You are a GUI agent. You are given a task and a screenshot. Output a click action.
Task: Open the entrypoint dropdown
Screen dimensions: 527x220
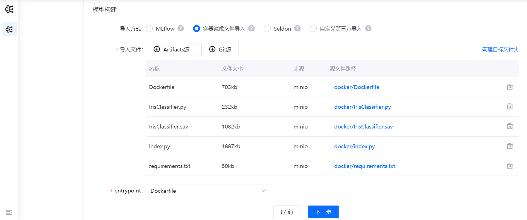[208, 191]
